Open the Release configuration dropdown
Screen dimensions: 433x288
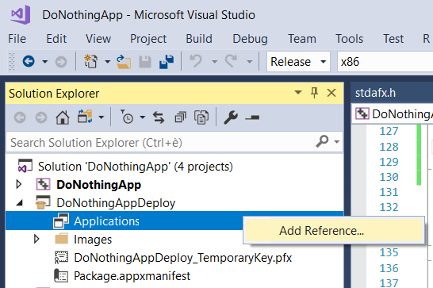[x=298, y=61]
